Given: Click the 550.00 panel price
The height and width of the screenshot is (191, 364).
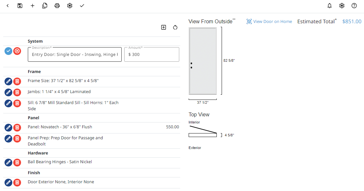Looking at the screenshot, I should 172,127.
